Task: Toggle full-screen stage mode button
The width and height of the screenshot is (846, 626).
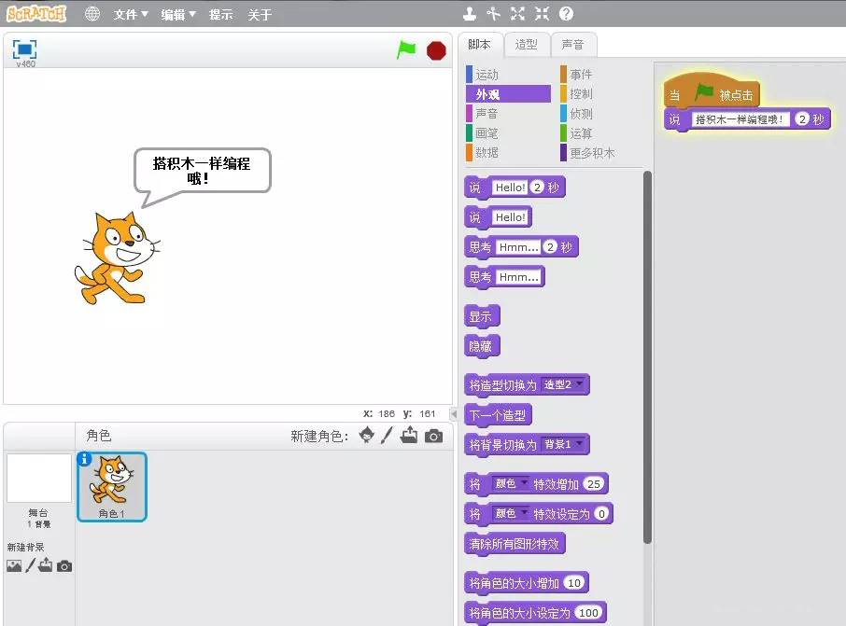Action: 24,49
